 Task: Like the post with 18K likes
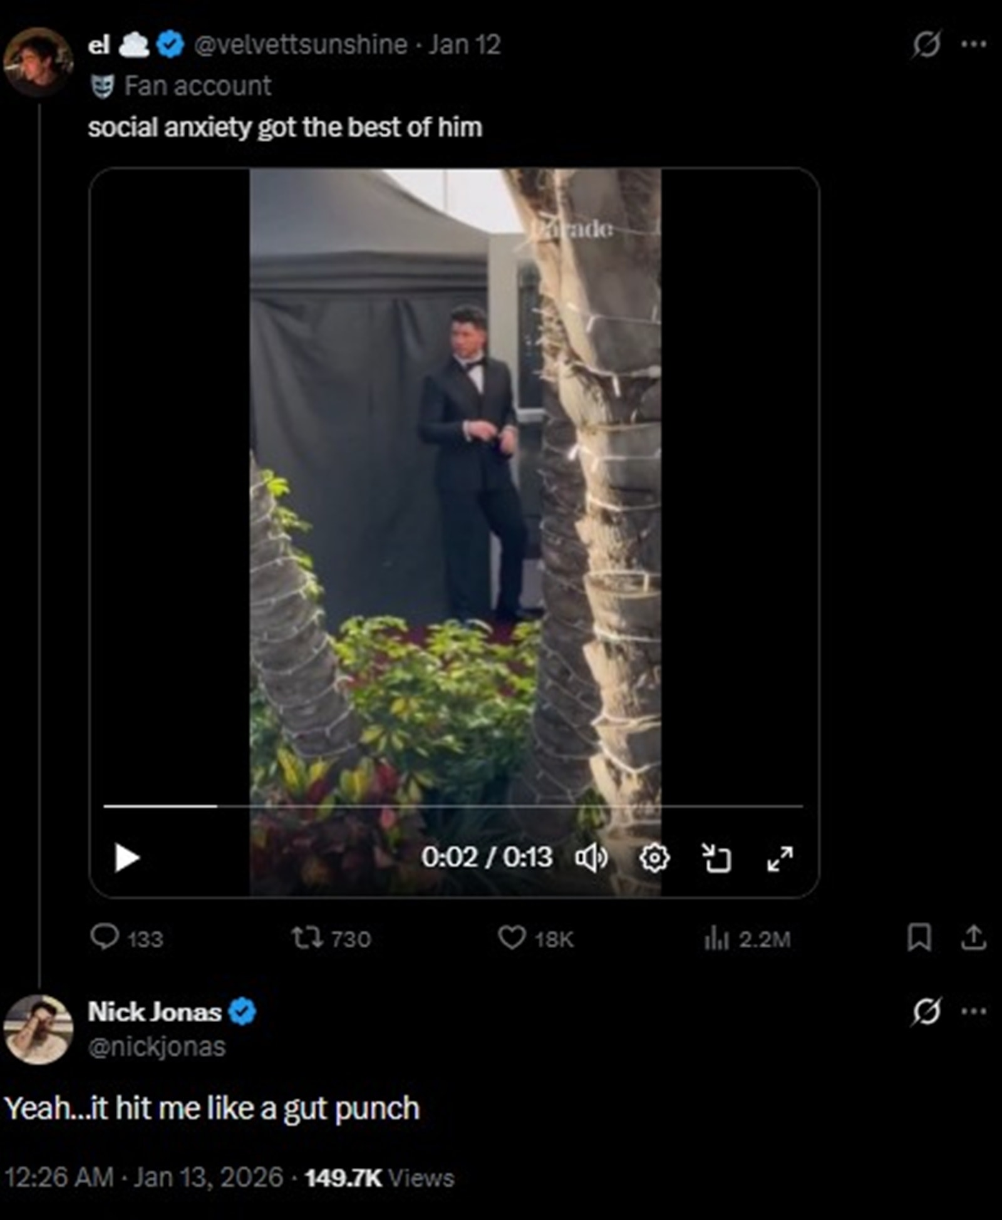tap(512, 938)
